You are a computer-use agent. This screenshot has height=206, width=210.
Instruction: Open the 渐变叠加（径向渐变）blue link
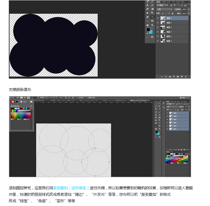71,188
